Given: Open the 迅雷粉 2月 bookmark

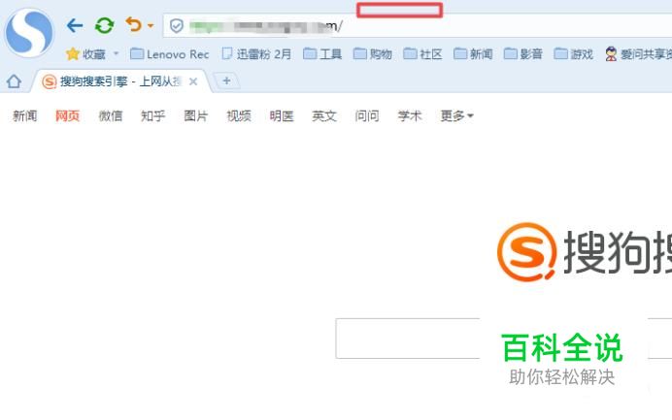Looking at the screenshot, I should (x=256, y=54).
